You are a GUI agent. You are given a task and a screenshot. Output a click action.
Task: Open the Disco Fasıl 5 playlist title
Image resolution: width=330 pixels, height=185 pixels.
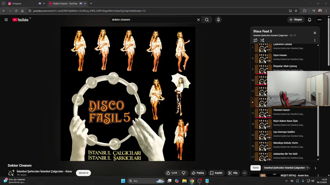[263, 31]
